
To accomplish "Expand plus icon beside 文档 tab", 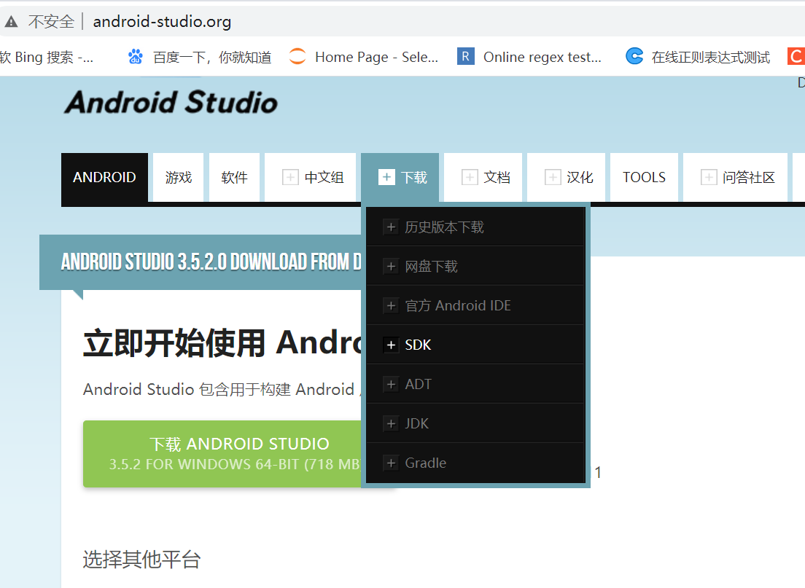I will point(470,178).
